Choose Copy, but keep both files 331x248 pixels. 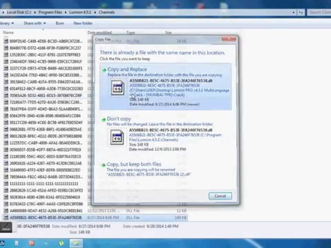pyautogui.click(x=165, y=169)
